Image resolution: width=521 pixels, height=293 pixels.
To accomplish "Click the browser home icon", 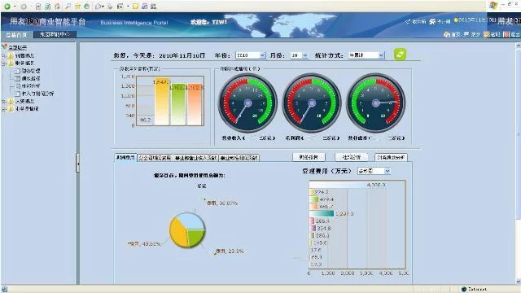I will 58,6.
